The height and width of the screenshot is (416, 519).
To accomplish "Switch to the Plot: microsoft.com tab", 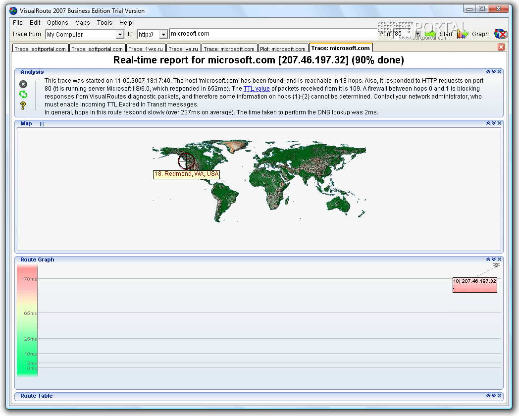I will click(x=283, y=49).
